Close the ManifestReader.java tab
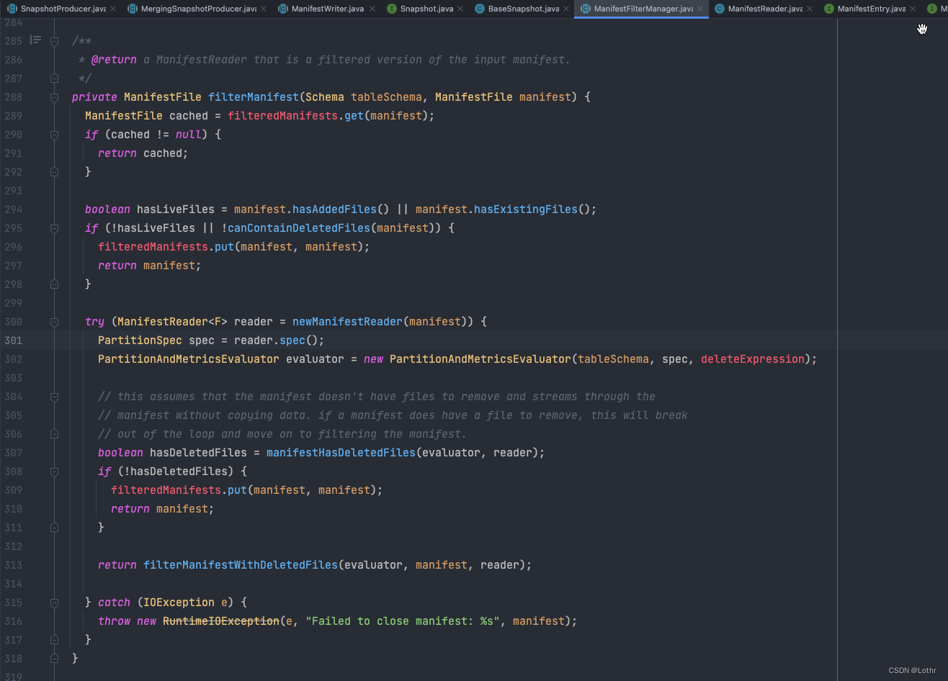Image resolution: width=948 pixels, height=681 pixels. tap(809, 9)
